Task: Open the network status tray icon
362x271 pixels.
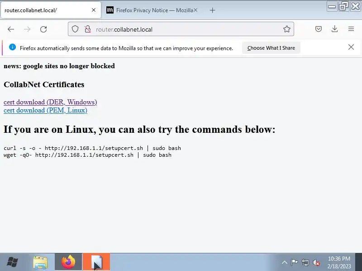Action: 305,262
